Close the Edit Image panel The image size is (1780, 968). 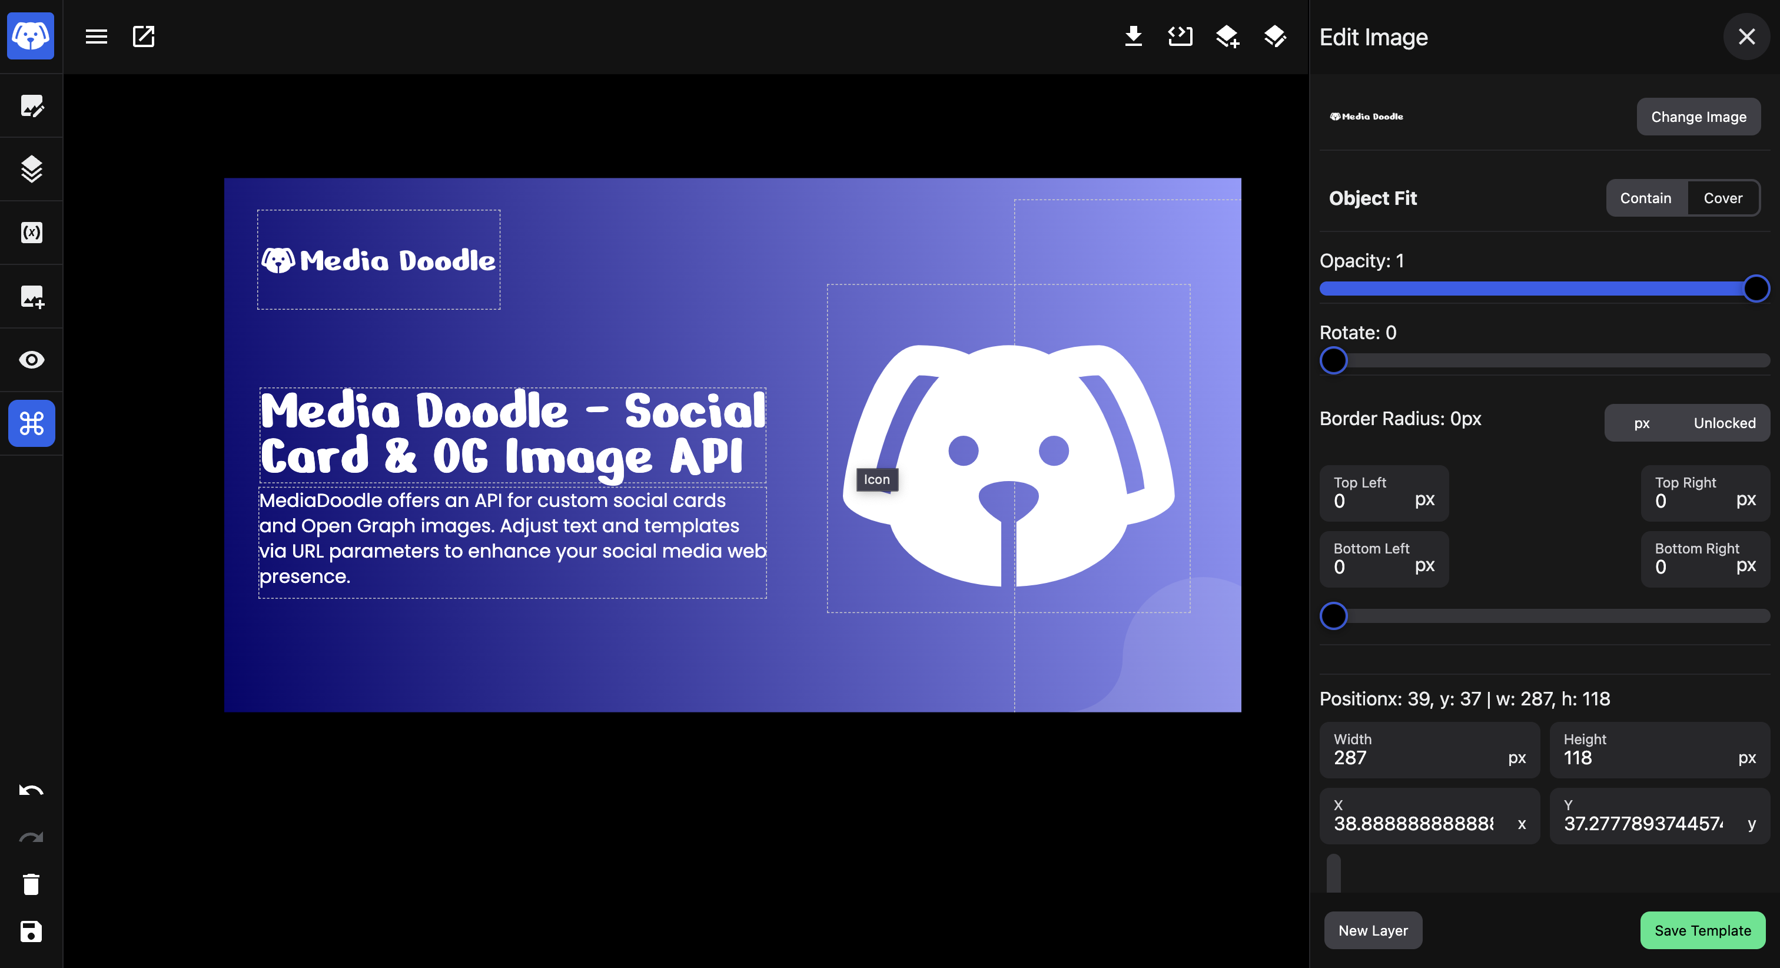pyautogui.click(x=1746, y=37)
